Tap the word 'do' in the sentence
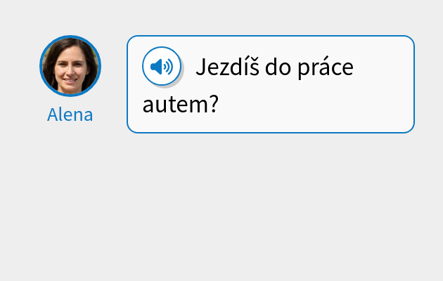Screen dimensions: 443x281 pyautogui.click(x=278, y=67)
